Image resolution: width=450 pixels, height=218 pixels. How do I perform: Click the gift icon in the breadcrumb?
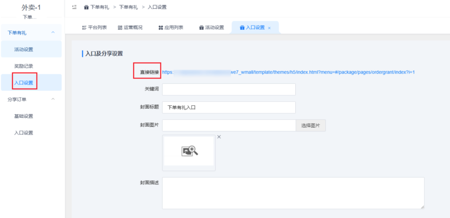coord(86,7)
